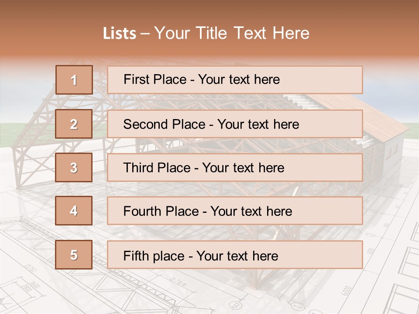Click the number 3 box
This screenshot has width=419, height=314.
click(74, 167)
